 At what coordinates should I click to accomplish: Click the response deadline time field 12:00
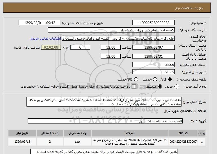pyautogui.click(x=111, y=47)
